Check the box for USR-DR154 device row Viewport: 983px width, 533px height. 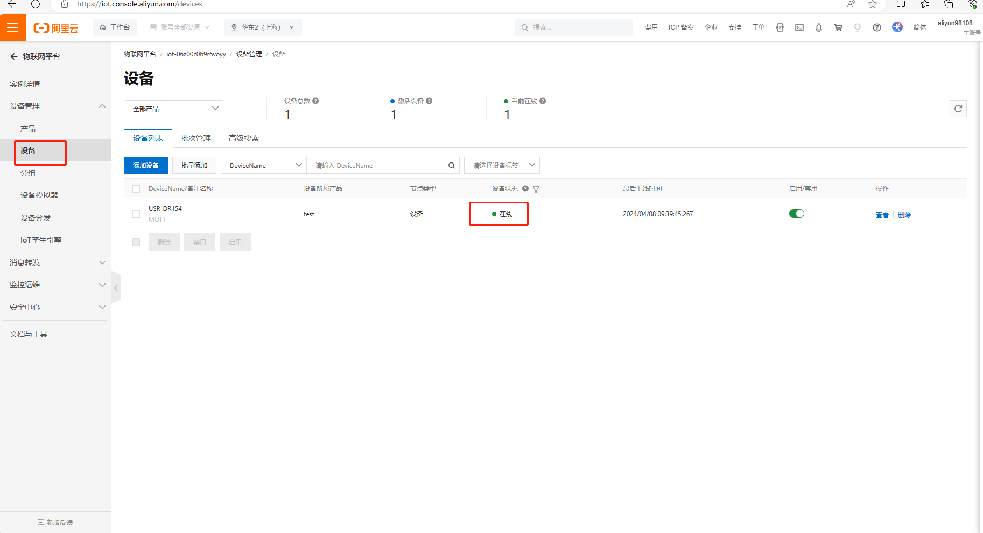click(x=136, y=214)
